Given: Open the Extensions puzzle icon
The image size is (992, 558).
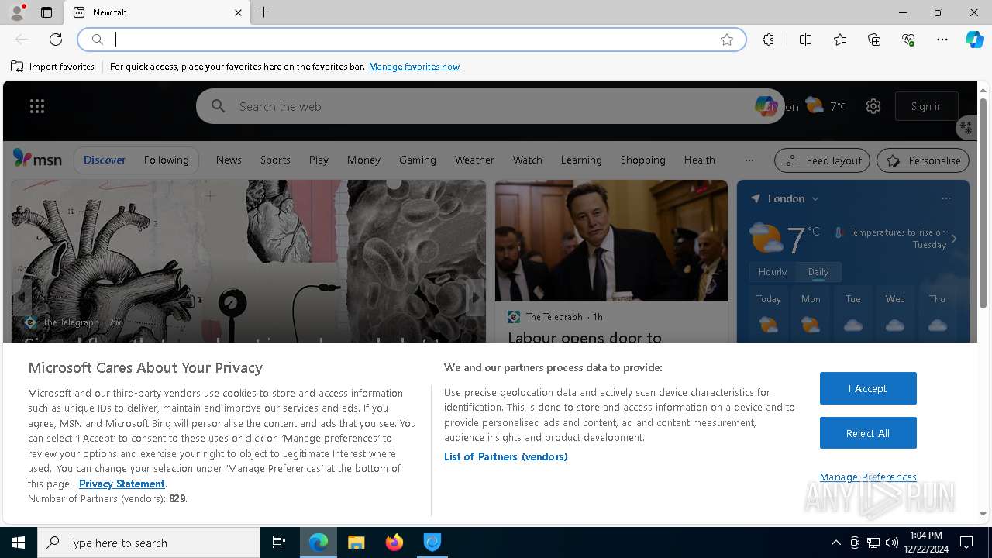Looking at the screenshot, I should click(768, 40).
